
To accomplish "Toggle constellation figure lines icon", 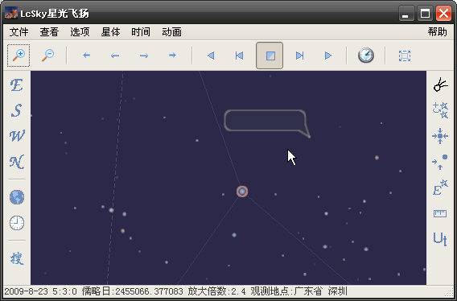I will pos(440,85).
